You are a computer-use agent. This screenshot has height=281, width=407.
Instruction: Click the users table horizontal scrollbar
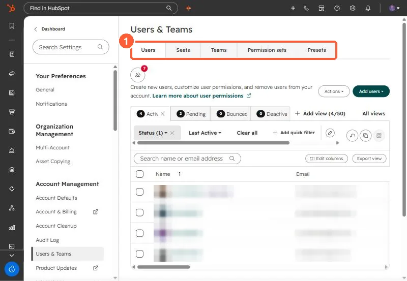[163, 267]
